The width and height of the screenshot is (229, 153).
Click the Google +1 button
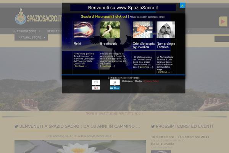click(96, 88)
